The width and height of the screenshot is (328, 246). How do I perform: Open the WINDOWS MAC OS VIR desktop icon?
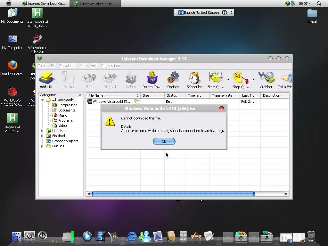tap(12, 97)
